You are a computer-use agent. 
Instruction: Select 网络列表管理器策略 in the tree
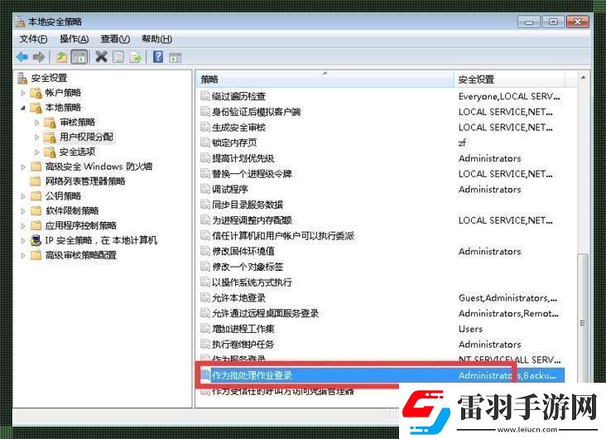tap(85, 181)
